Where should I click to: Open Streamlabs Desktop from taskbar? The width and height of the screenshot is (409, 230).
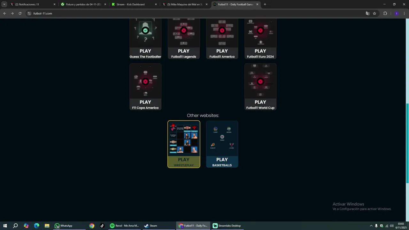(x=227, y=226)
